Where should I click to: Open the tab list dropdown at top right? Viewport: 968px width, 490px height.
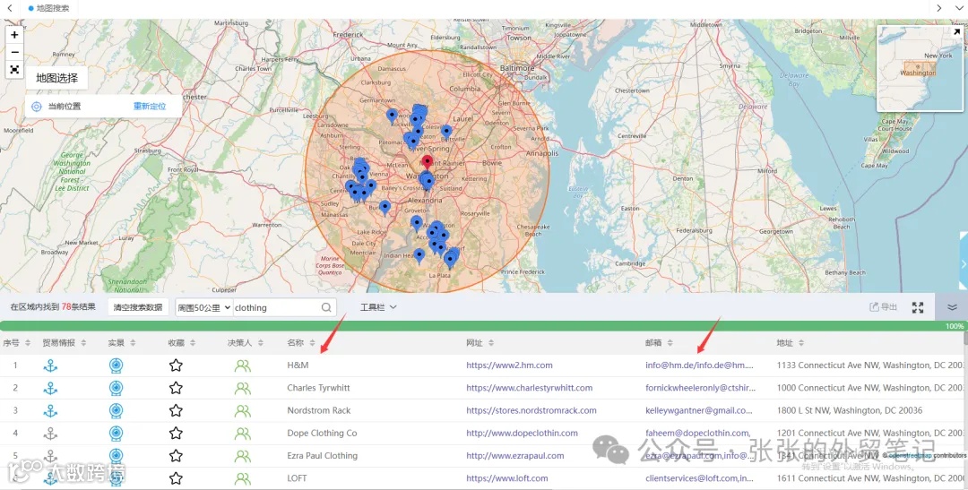[x=959, y=8]
